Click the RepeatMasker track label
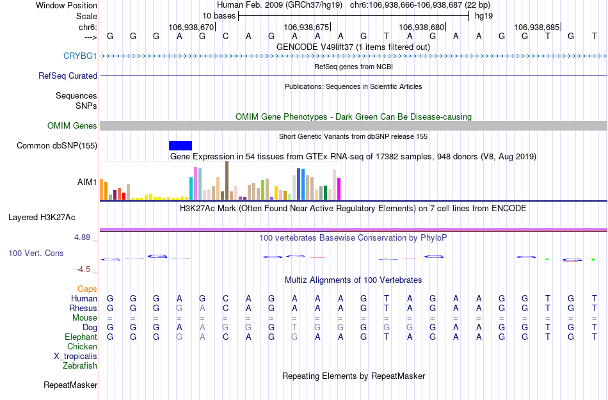This screenshot has height=400, width=608. [x=70, y=385]
